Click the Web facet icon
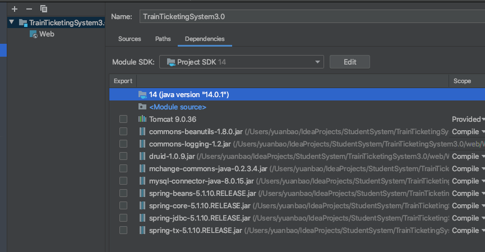The height and width of the screenshot is (252, 485). (x=34, y=34)
